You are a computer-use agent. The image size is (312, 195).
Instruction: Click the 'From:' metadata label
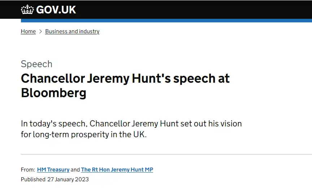28,169
